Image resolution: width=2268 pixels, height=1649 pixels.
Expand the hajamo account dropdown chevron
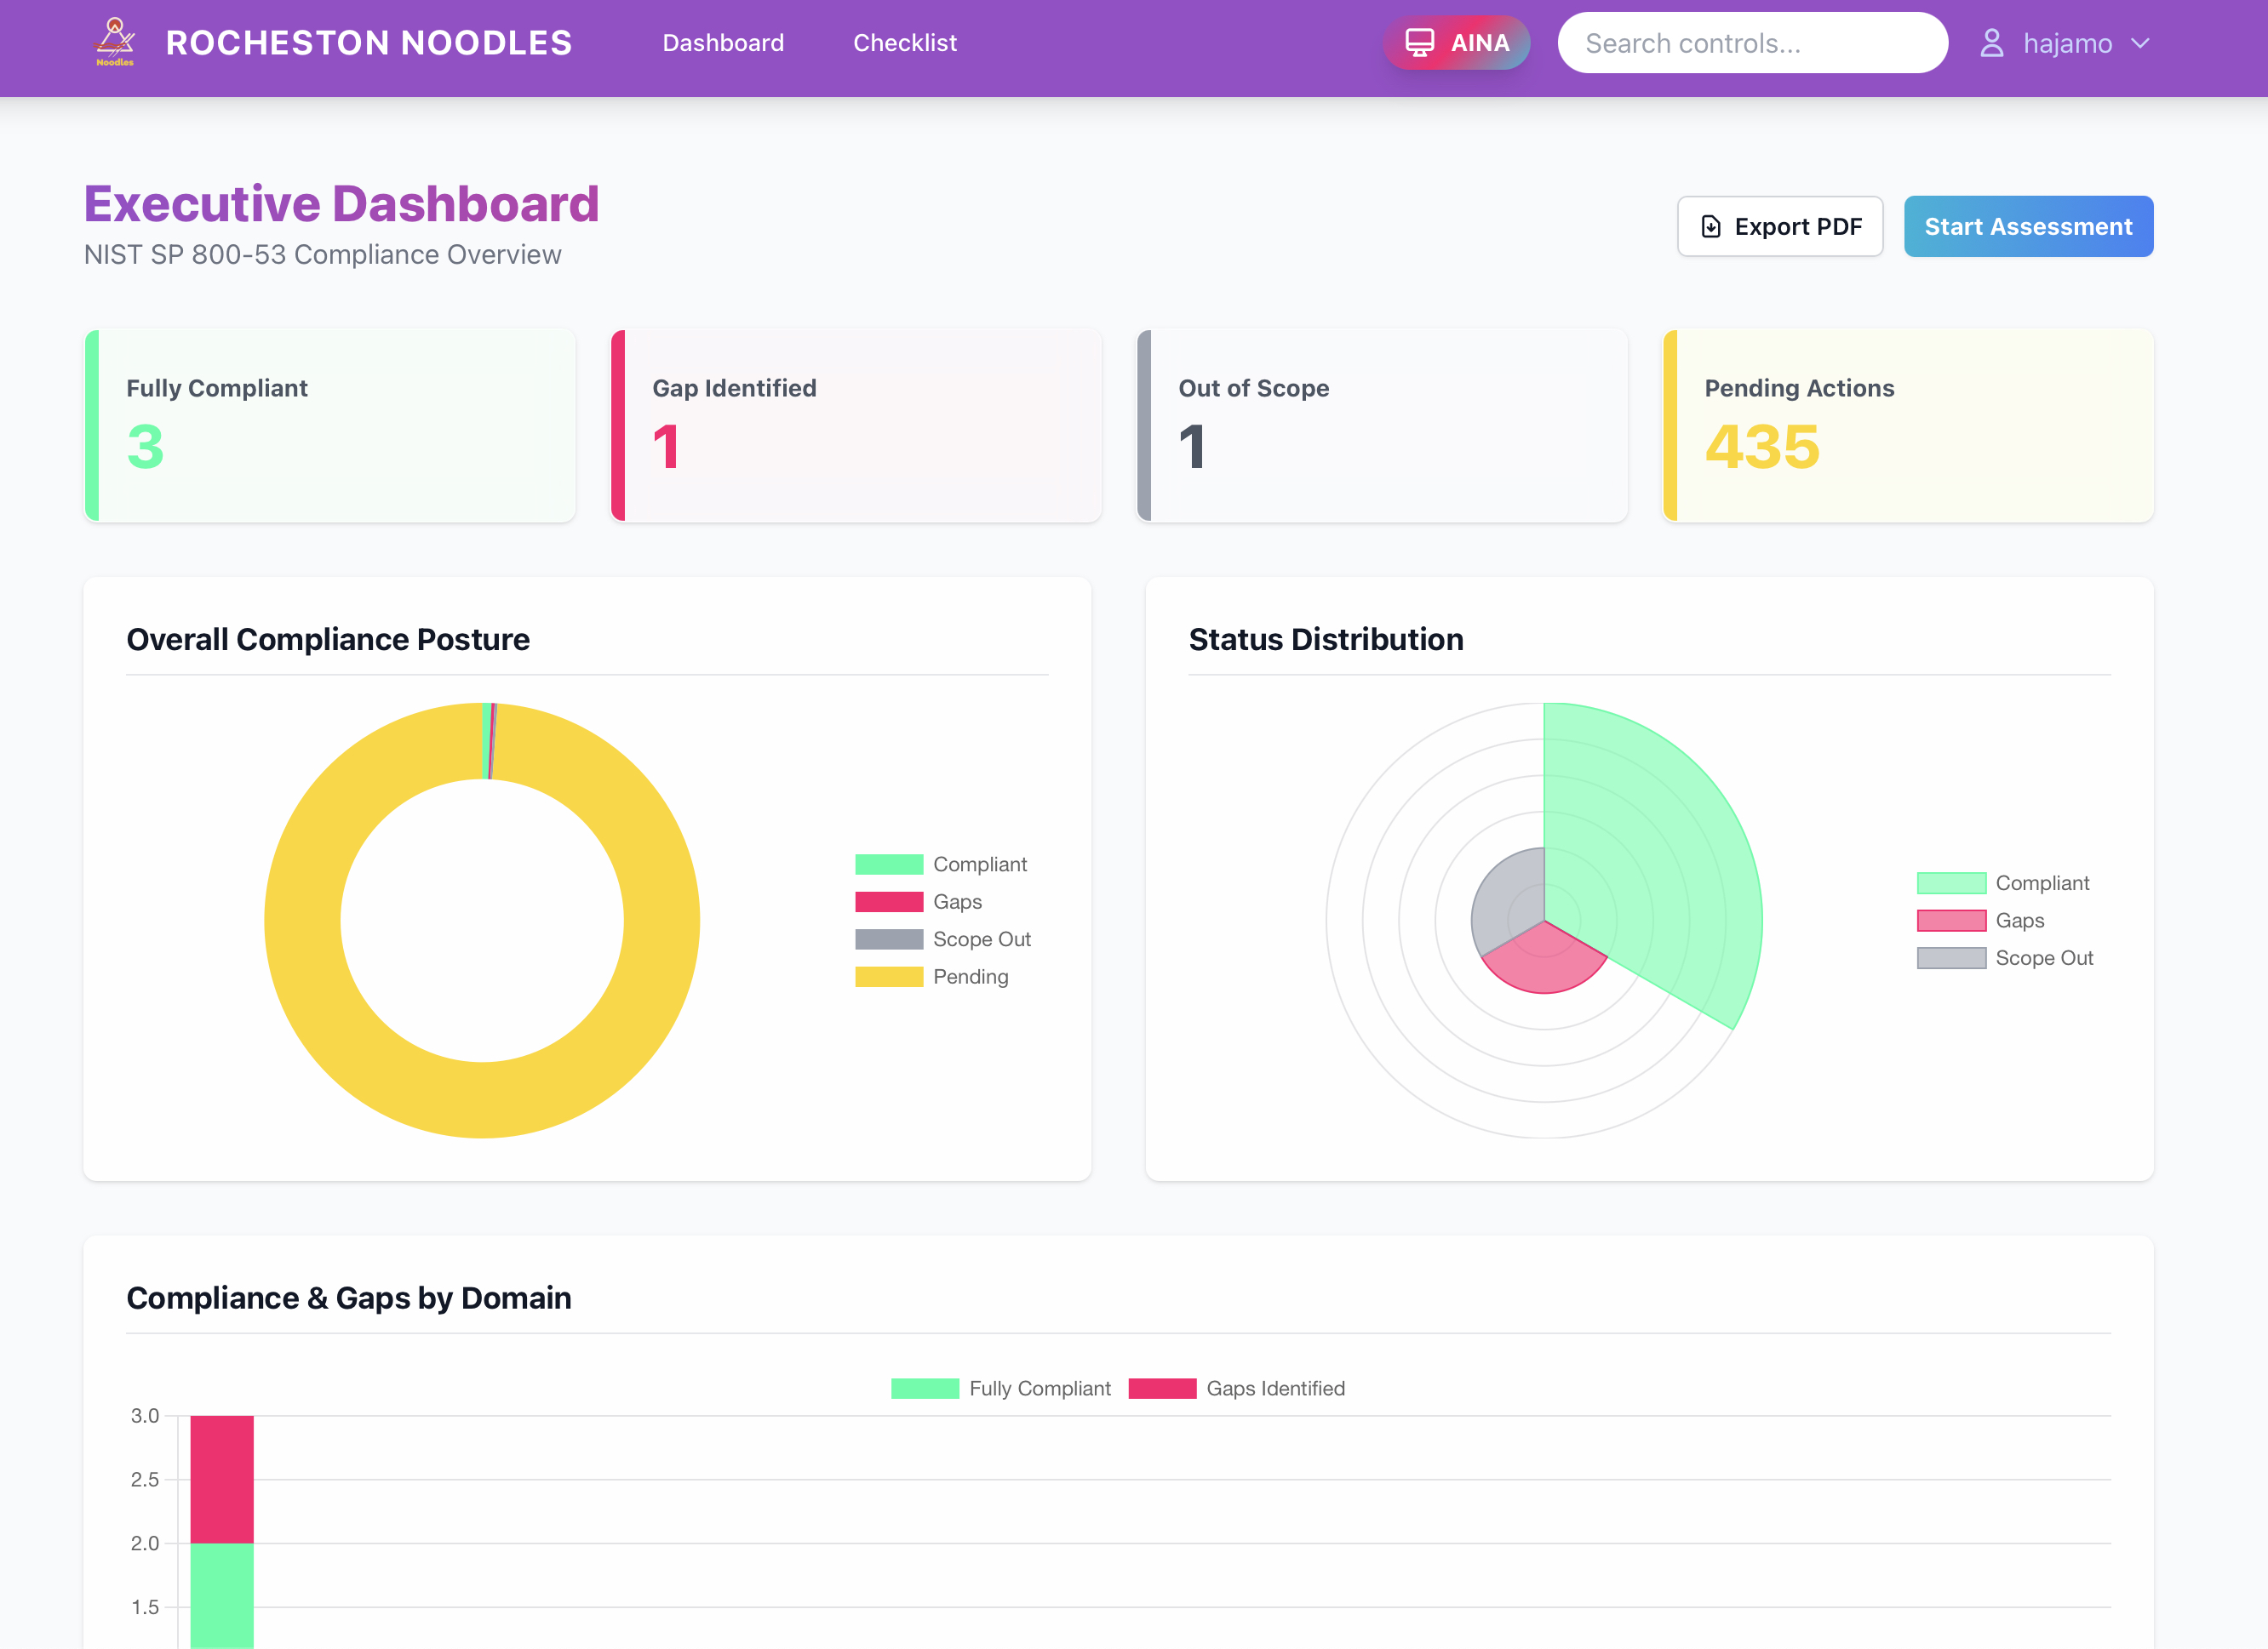(2140, 43)
